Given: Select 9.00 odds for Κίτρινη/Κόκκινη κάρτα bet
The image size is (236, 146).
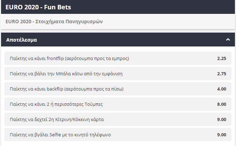Looking at the screenshot, I should [221, 119].
